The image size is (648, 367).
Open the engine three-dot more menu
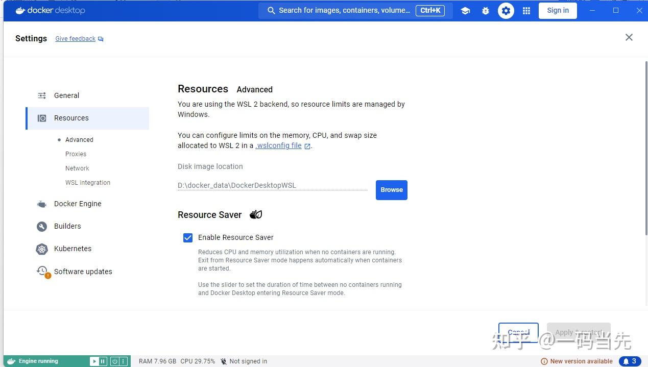123,361
